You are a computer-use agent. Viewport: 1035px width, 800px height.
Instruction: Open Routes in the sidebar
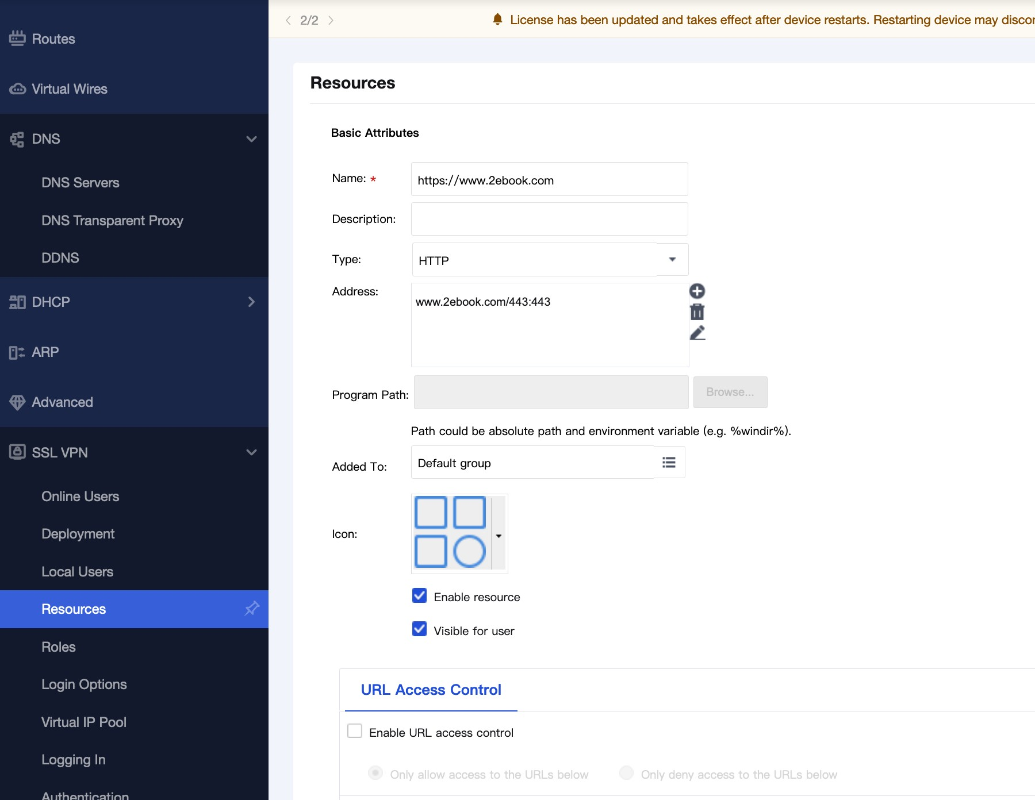(x=53, y=39)
